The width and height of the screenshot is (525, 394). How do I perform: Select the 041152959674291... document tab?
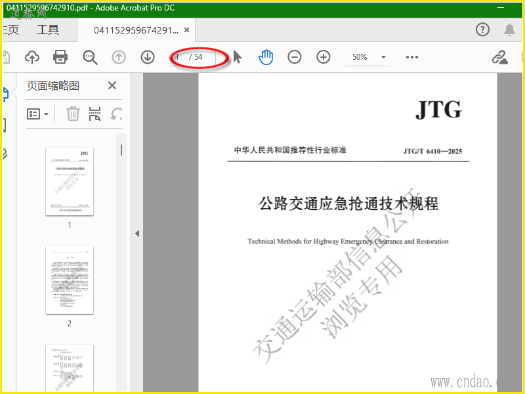[x=136, y=30]
